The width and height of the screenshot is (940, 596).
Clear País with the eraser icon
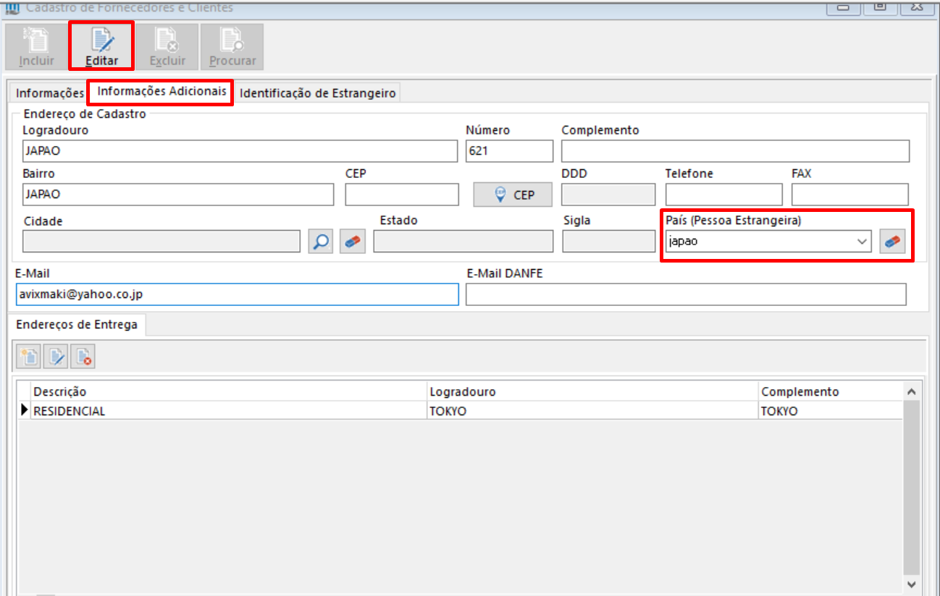[x=893, y=242]
